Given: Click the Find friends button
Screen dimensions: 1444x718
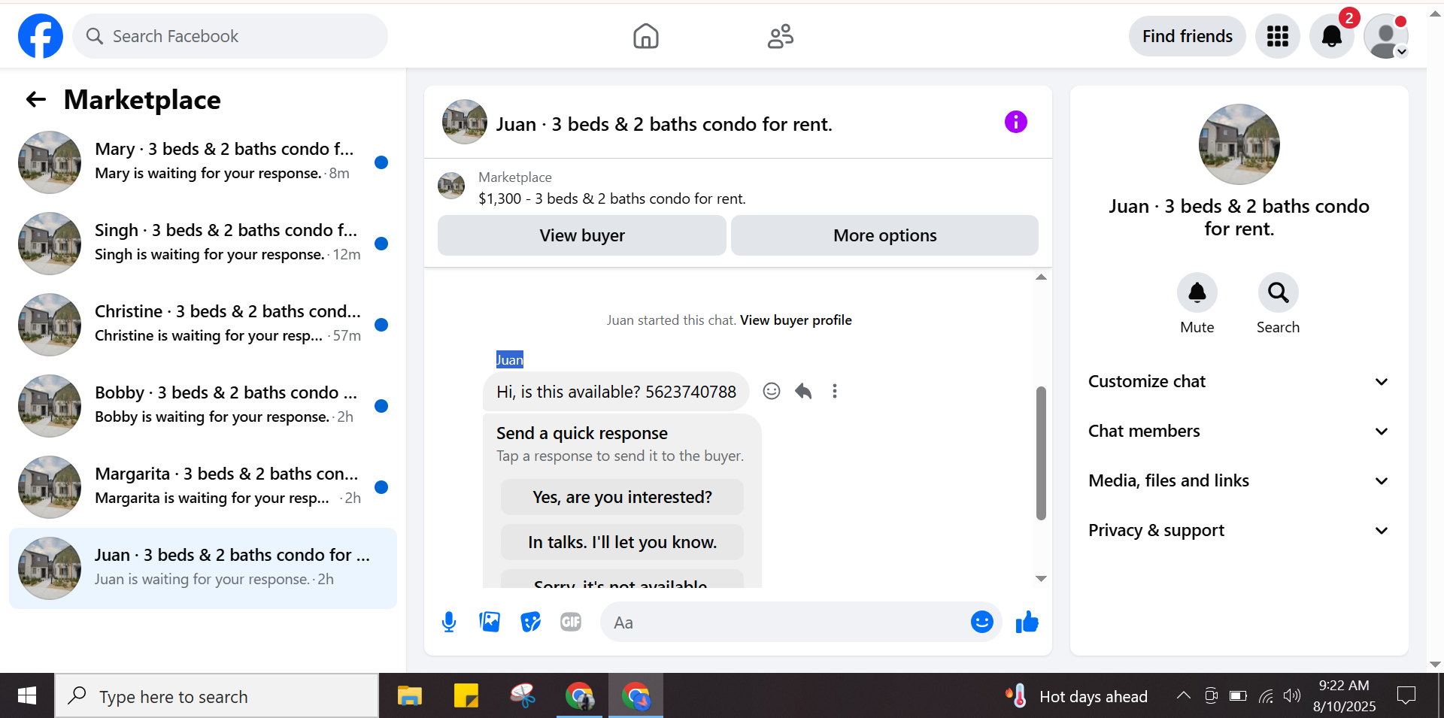Looking at the screenshot, I should point(1187,36).
